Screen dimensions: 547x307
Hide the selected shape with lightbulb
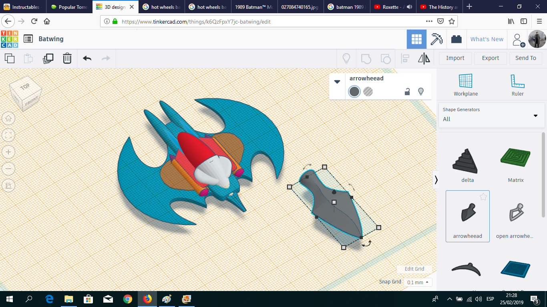[421, 92]
